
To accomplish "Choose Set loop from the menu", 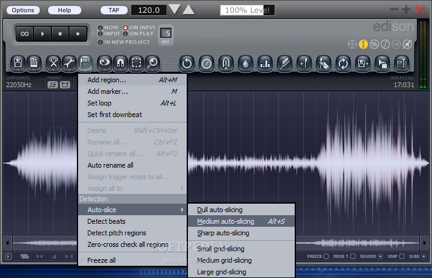I will [x=132, y=103].
